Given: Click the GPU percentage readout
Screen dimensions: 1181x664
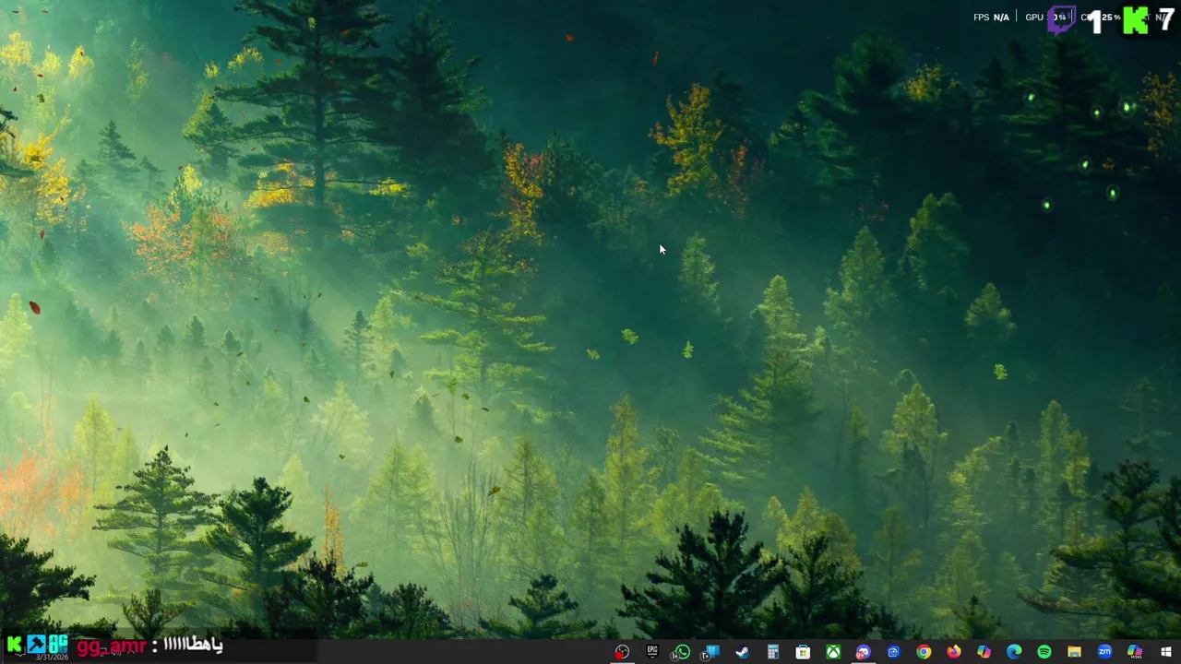Looking at the screenshot, I should tap(1045, 18).
